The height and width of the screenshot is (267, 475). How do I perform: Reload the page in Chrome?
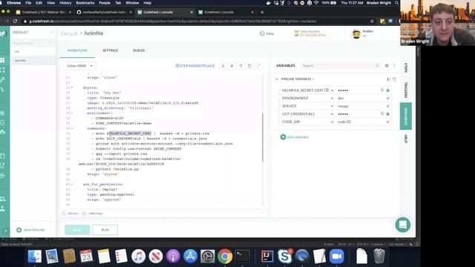[x=15, y=22]
